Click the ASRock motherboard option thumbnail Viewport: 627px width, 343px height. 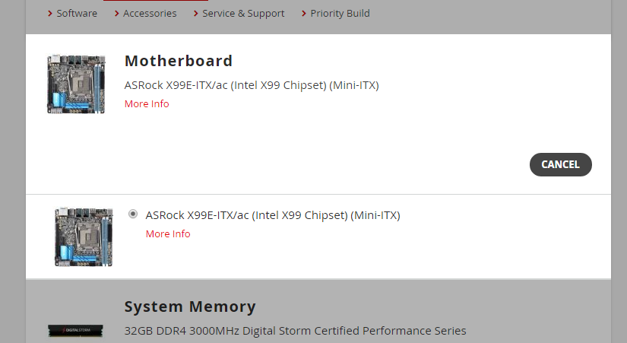click(84, 237)
